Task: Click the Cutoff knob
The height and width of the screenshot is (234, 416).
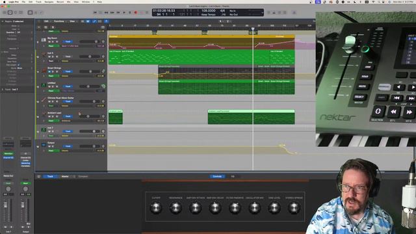Action: coord(156,208)
